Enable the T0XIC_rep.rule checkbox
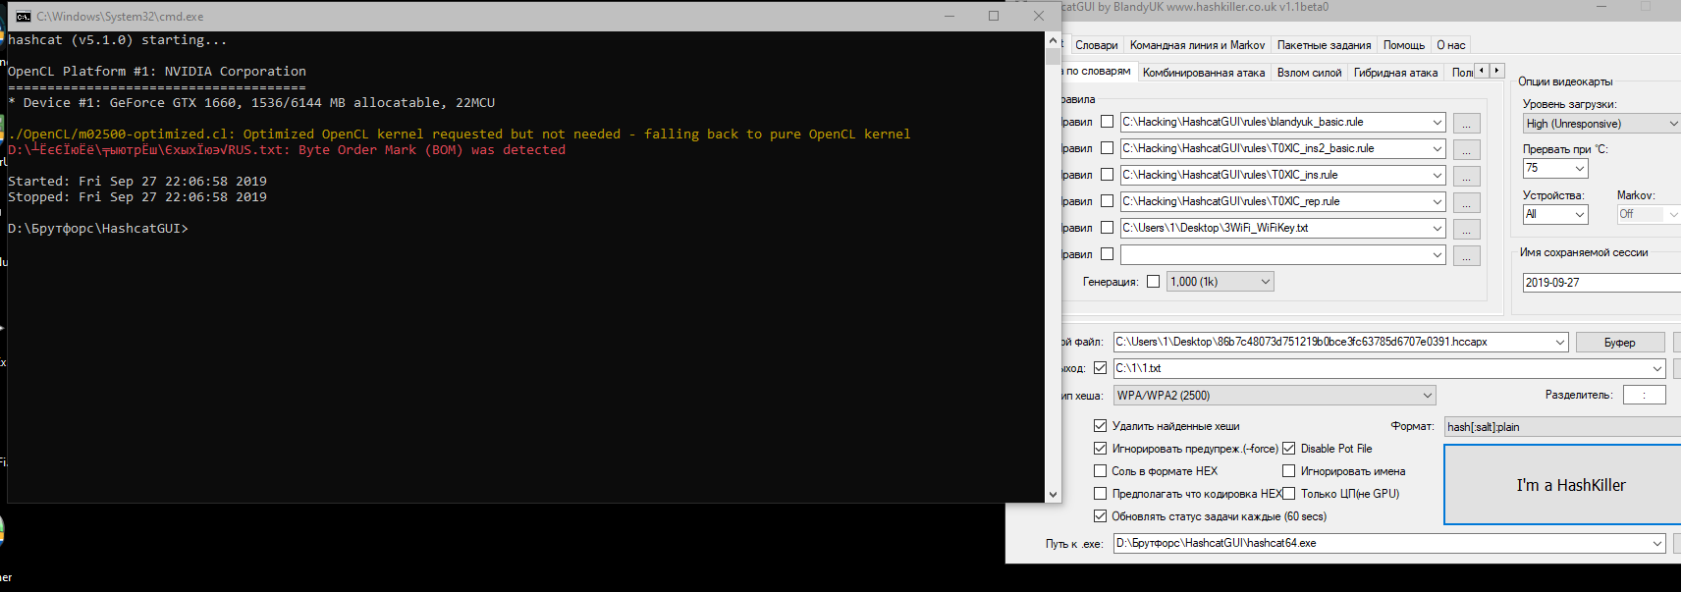 [x=1108, y=201]
